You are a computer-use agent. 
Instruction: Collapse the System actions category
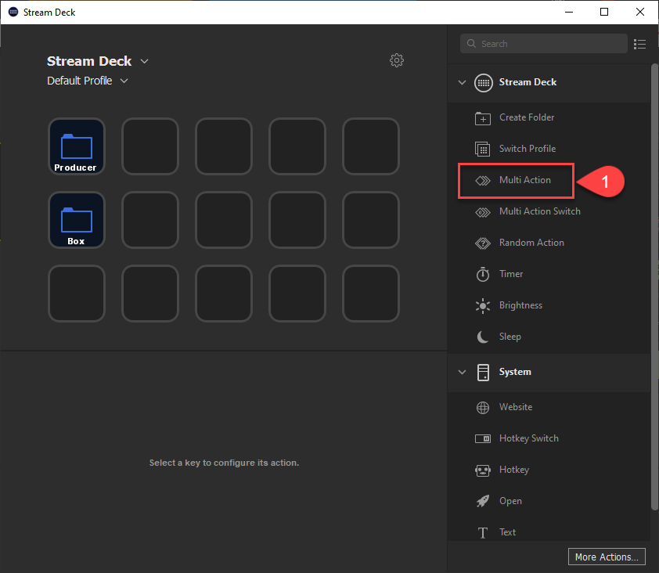tap(462, 372)
